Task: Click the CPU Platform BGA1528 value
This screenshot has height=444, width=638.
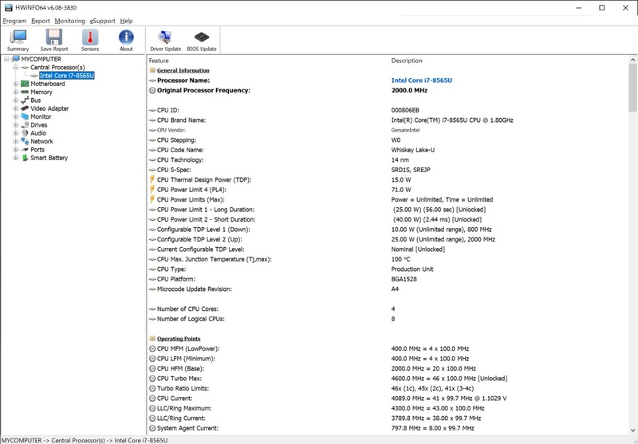Action: point(404,279)
